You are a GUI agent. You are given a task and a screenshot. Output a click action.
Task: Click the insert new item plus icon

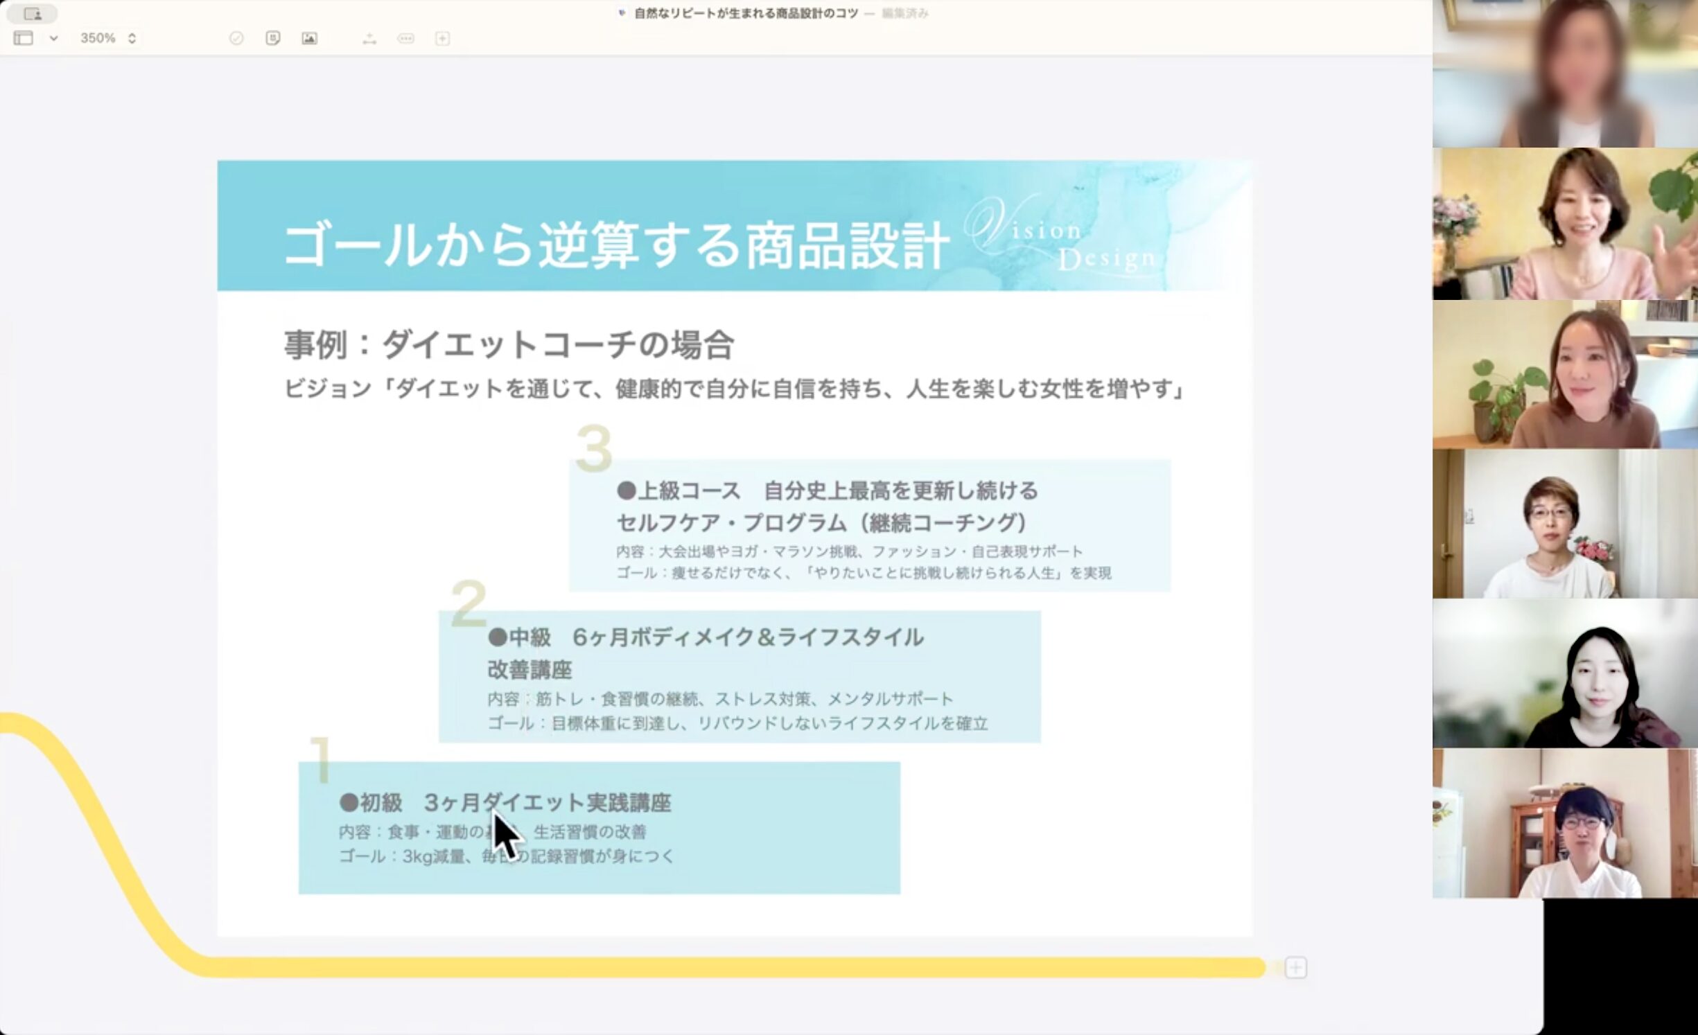[441, 39]
